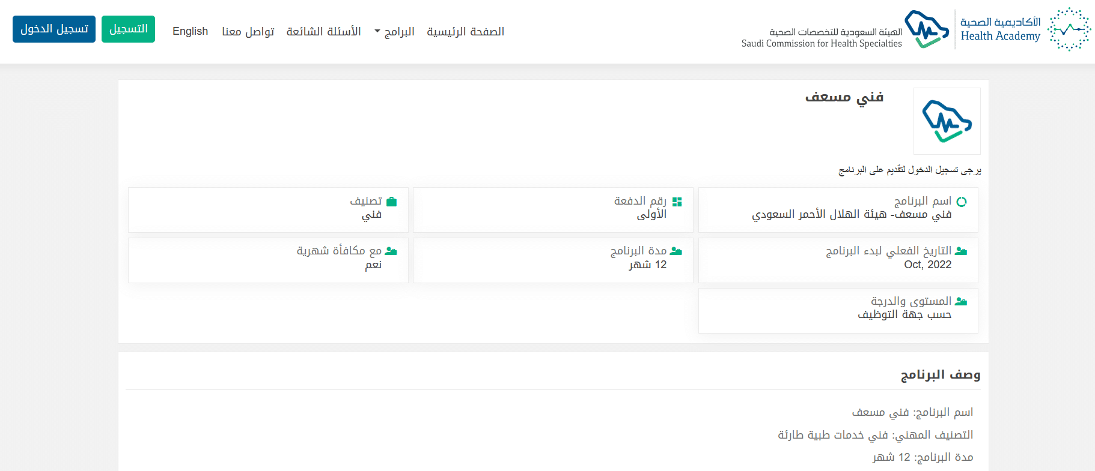Go to الصفحة الرئيسية home page
This screenshot has width=1095, height=471.
[466, 31]
